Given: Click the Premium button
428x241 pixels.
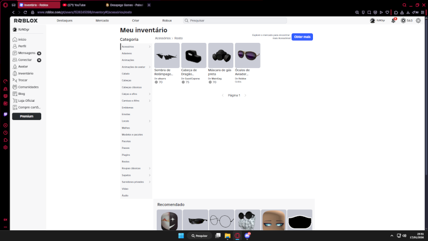Looking at the screenshot, I should (x=26, y=116).
